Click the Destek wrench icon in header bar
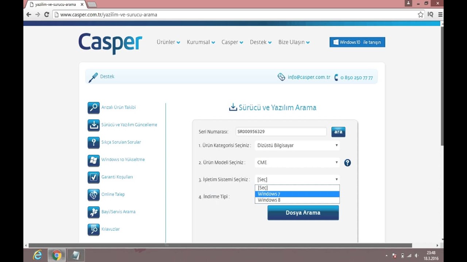Image resolution: width=467 pixels, height=262 pixels. click(x=93, y=77)
